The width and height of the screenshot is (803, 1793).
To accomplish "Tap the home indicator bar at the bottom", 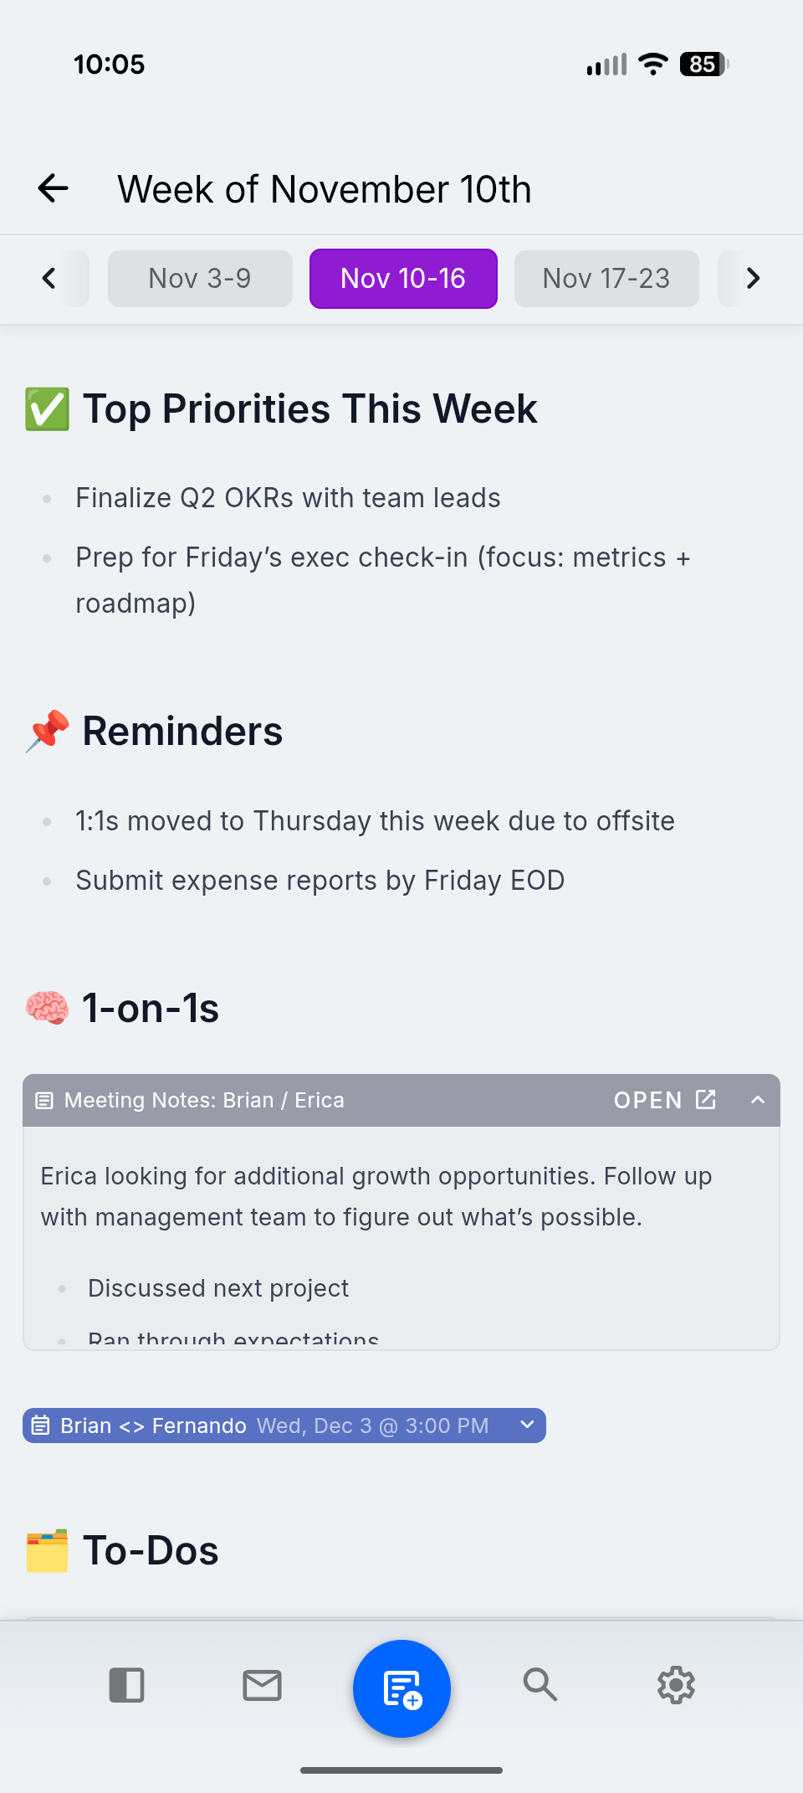I will (401, 1770).
